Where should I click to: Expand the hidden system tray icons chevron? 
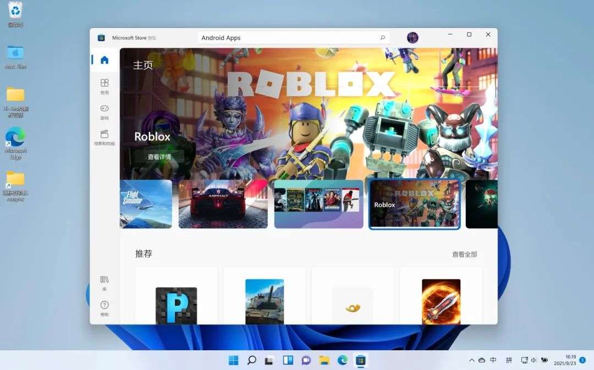pyautogui.click(x=472, y=360)
